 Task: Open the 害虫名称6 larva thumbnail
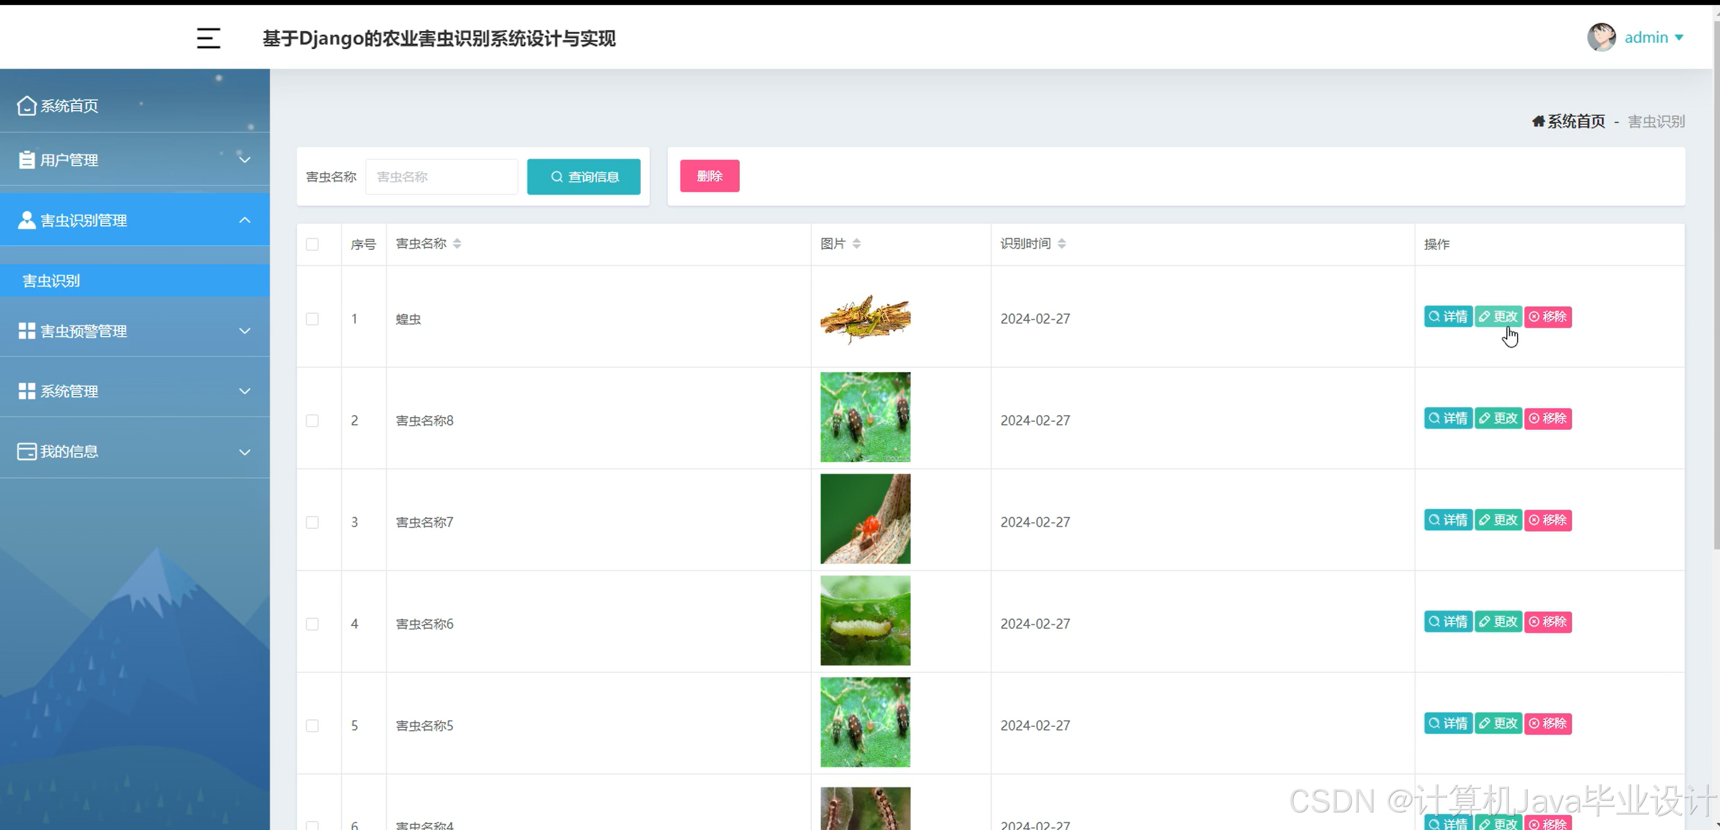865,620
